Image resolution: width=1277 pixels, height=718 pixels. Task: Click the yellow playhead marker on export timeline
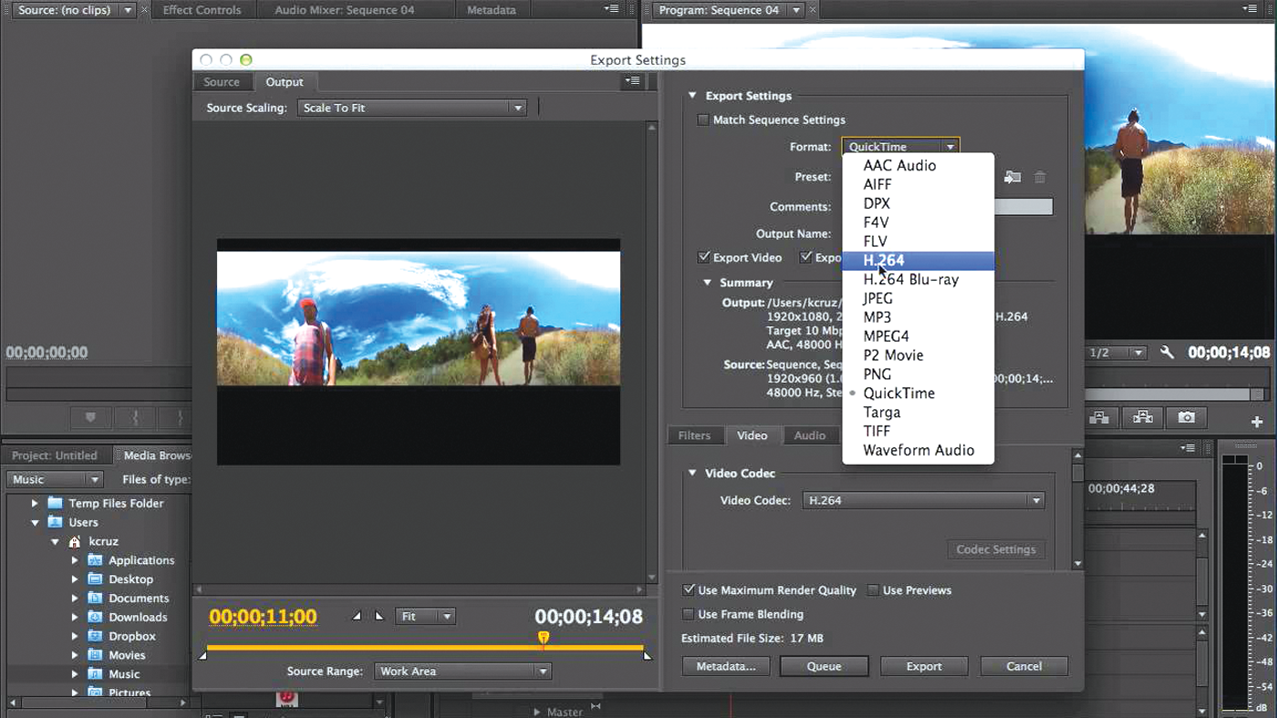point(544,638)
